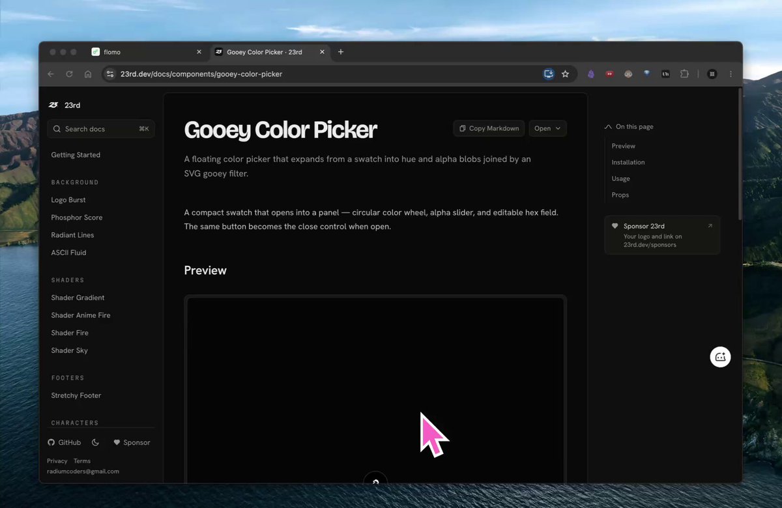Open Shader Anime Fire in the sidebar
Image resolution: width=782 pixels, height=508 pixels.
(x=81, y=315)
